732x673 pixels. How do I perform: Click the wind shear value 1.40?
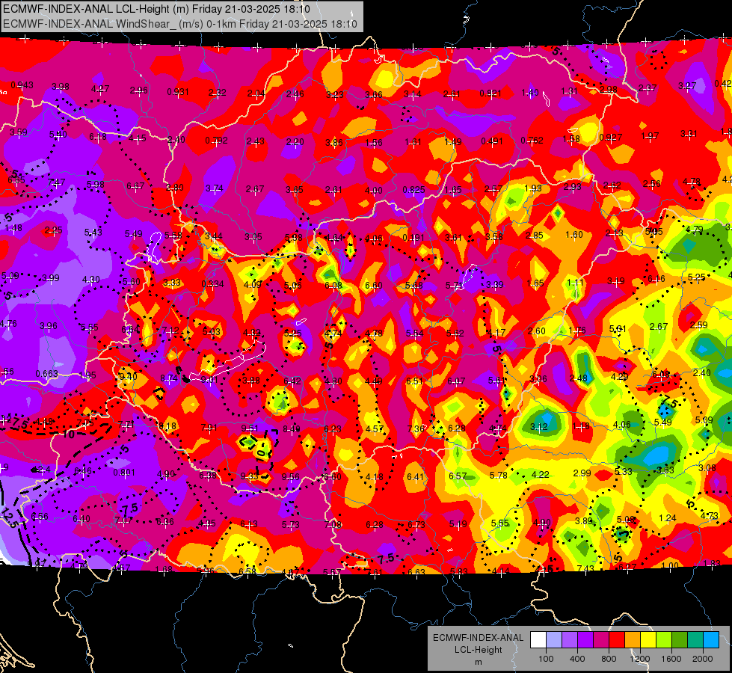click(530, 93)
